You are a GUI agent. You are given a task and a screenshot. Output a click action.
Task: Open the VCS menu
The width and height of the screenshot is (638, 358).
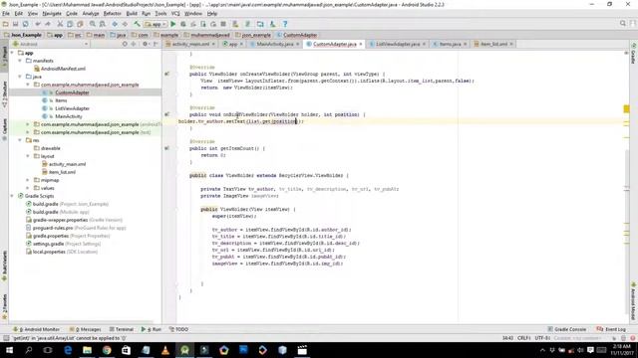point(175,13)
